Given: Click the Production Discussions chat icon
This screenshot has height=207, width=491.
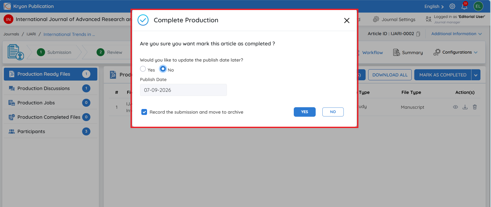Looking at the screenshot, I should coord(12,88).
